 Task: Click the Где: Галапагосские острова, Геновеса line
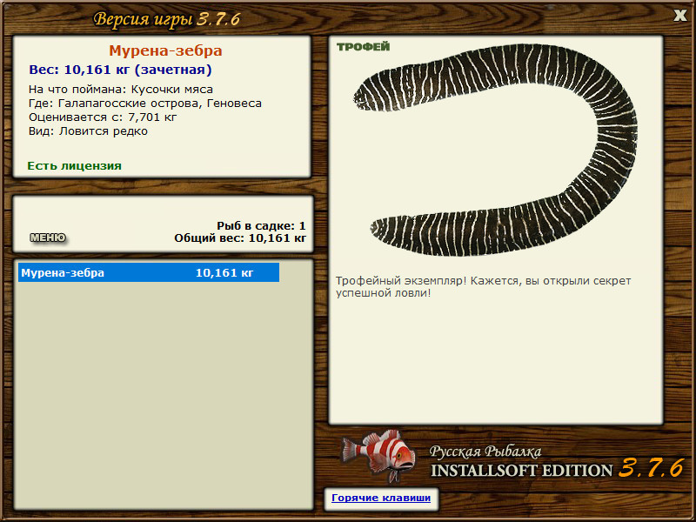(145, 104)
